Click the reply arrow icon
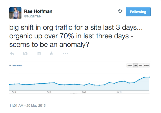161x113 pixels. tap(12, 53)
